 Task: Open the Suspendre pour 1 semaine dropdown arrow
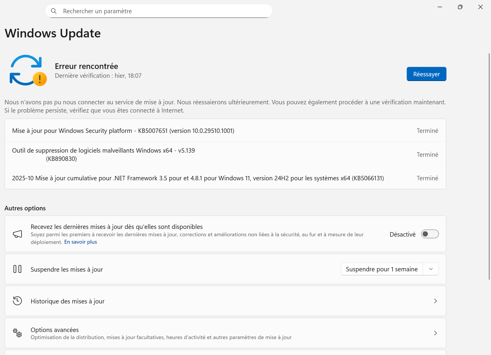pos(431,269)
